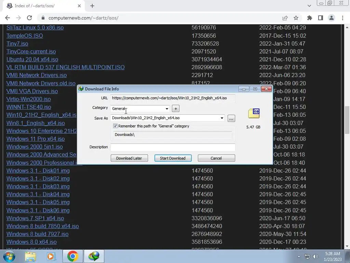
Task: Open the TinyCore-current.iso link
Action: (31, 51)
